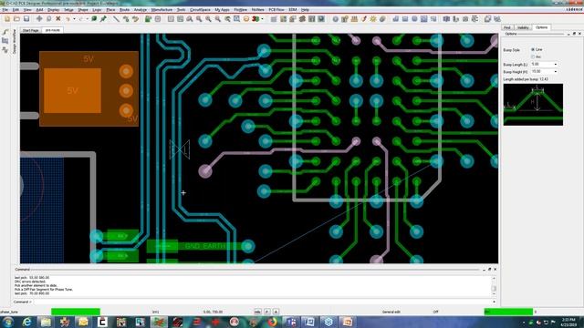Open the Display menu

[x=53, y=10]
